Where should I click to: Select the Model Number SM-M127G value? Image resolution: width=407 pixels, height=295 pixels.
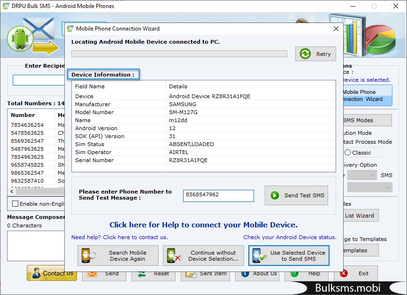(x=183, y=112)
